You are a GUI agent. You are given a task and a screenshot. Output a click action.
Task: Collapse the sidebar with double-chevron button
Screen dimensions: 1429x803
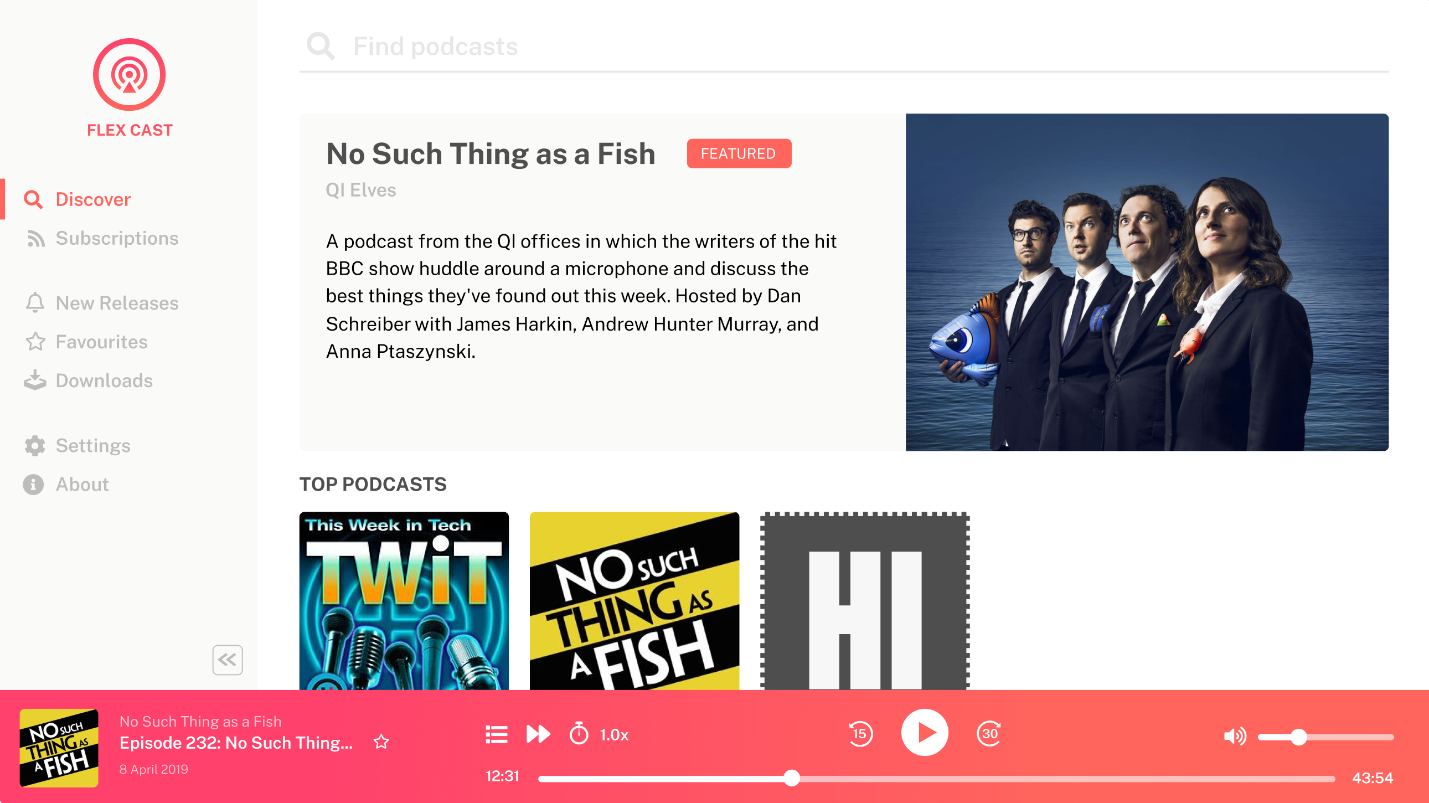(228, 659)
